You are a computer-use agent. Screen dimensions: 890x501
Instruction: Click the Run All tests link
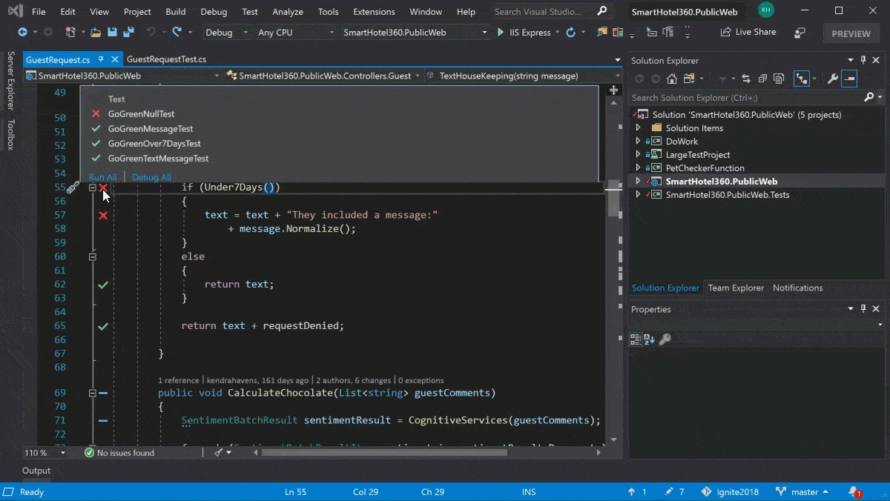click(x=102, y=176)
